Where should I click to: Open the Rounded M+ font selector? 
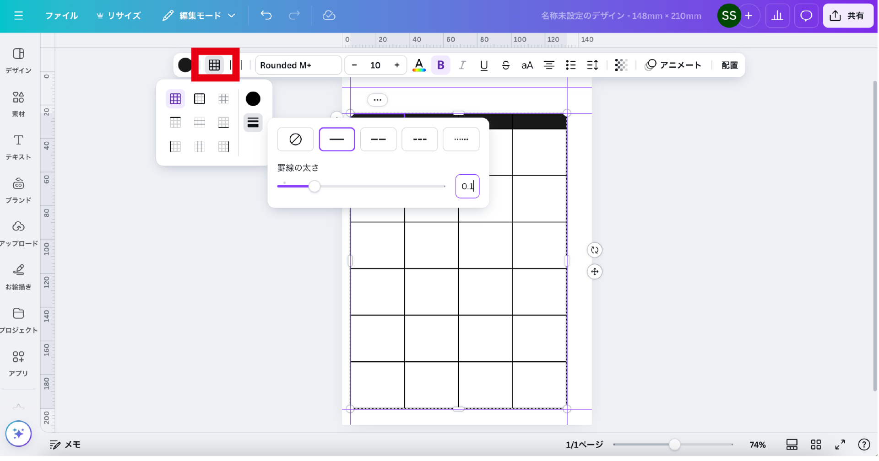point(298,65)
